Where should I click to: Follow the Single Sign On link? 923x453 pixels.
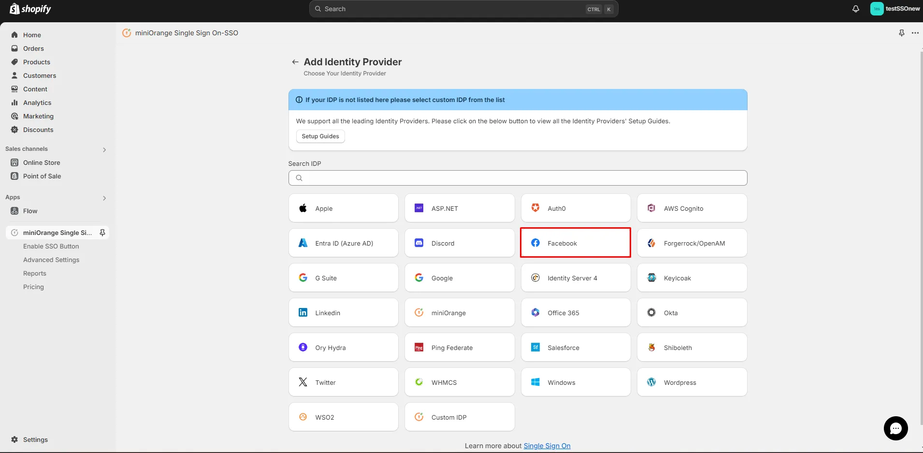click(x=547, y=446)
